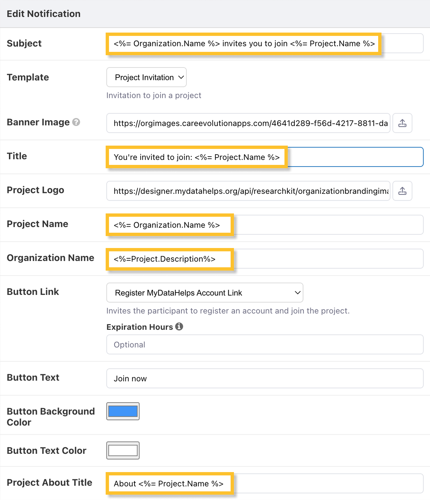This screenshot has height=500, width=430.
Task: Click the Project Logo upload icon
Action: [402, 191]
